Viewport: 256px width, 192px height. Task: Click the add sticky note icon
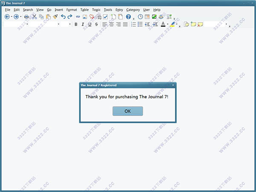(x=193, y=24)
